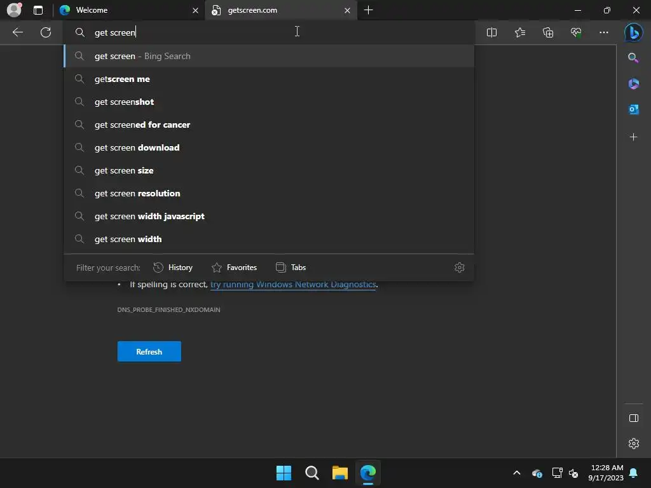Open a new tab with plus button
Screen dimensions: 651x488
pos(368,10)
